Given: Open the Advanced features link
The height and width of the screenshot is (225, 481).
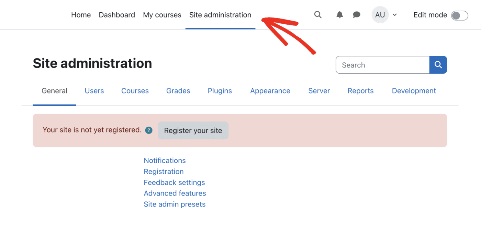Looking at the screenshot, I should (x=175, y=193).
